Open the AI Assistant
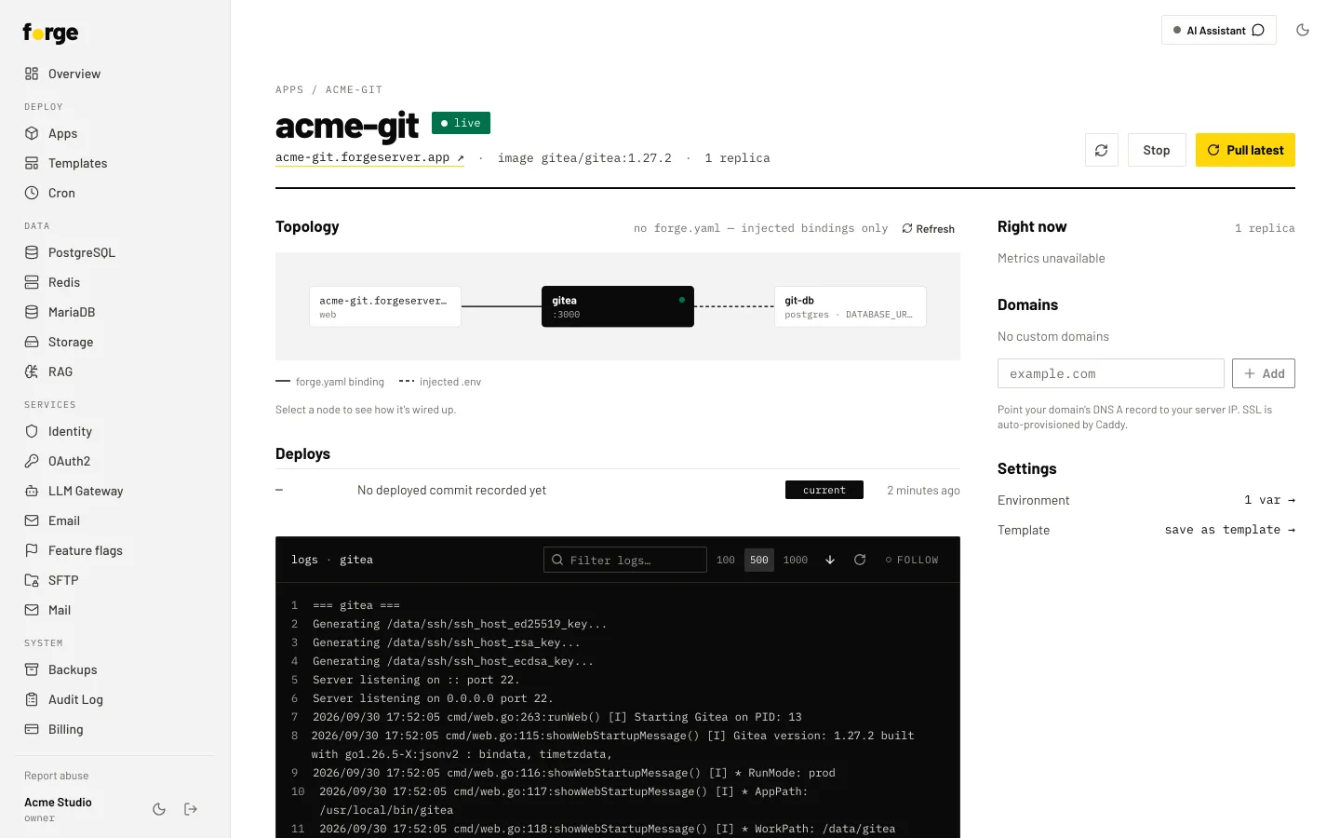The height and width of the screenshot is (838, 1340). [x=1219, y=30]
